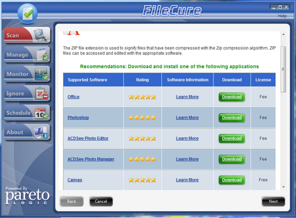Click the Canvas software link
The height and width of the screenshot is (218, 296).
click(x=75, y=180)
